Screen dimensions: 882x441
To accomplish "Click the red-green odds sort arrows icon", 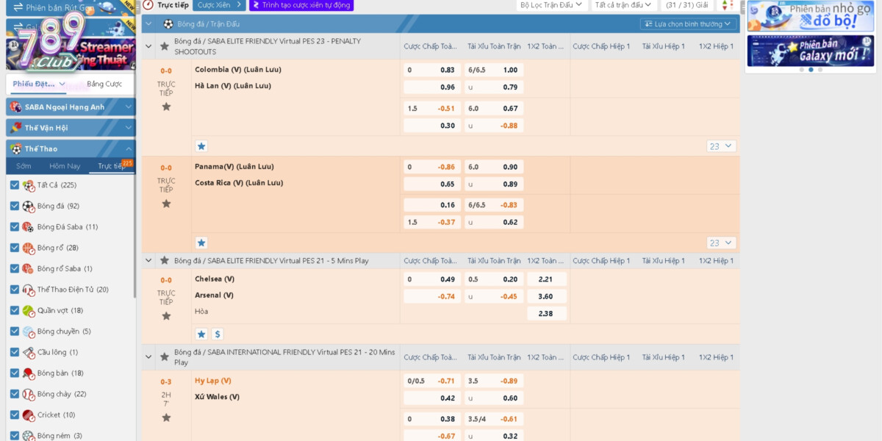I will pos(727,5).
